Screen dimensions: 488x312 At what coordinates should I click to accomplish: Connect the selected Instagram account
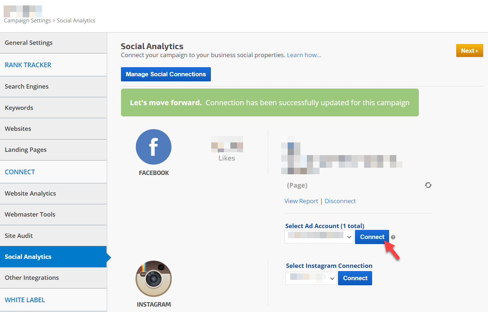coord(355,278)
